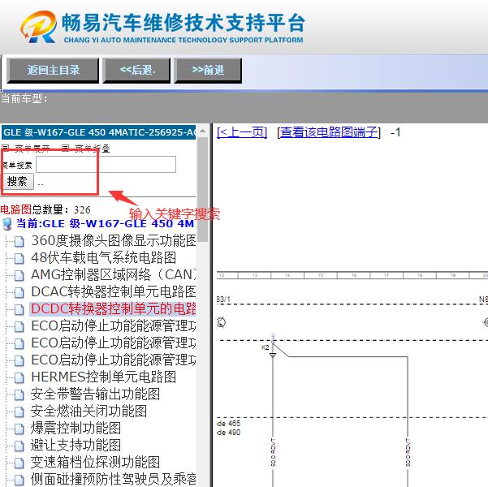Click the 菜单折叠 collapse-menu option
Screen dimensions: 488x487
[86, 149]
